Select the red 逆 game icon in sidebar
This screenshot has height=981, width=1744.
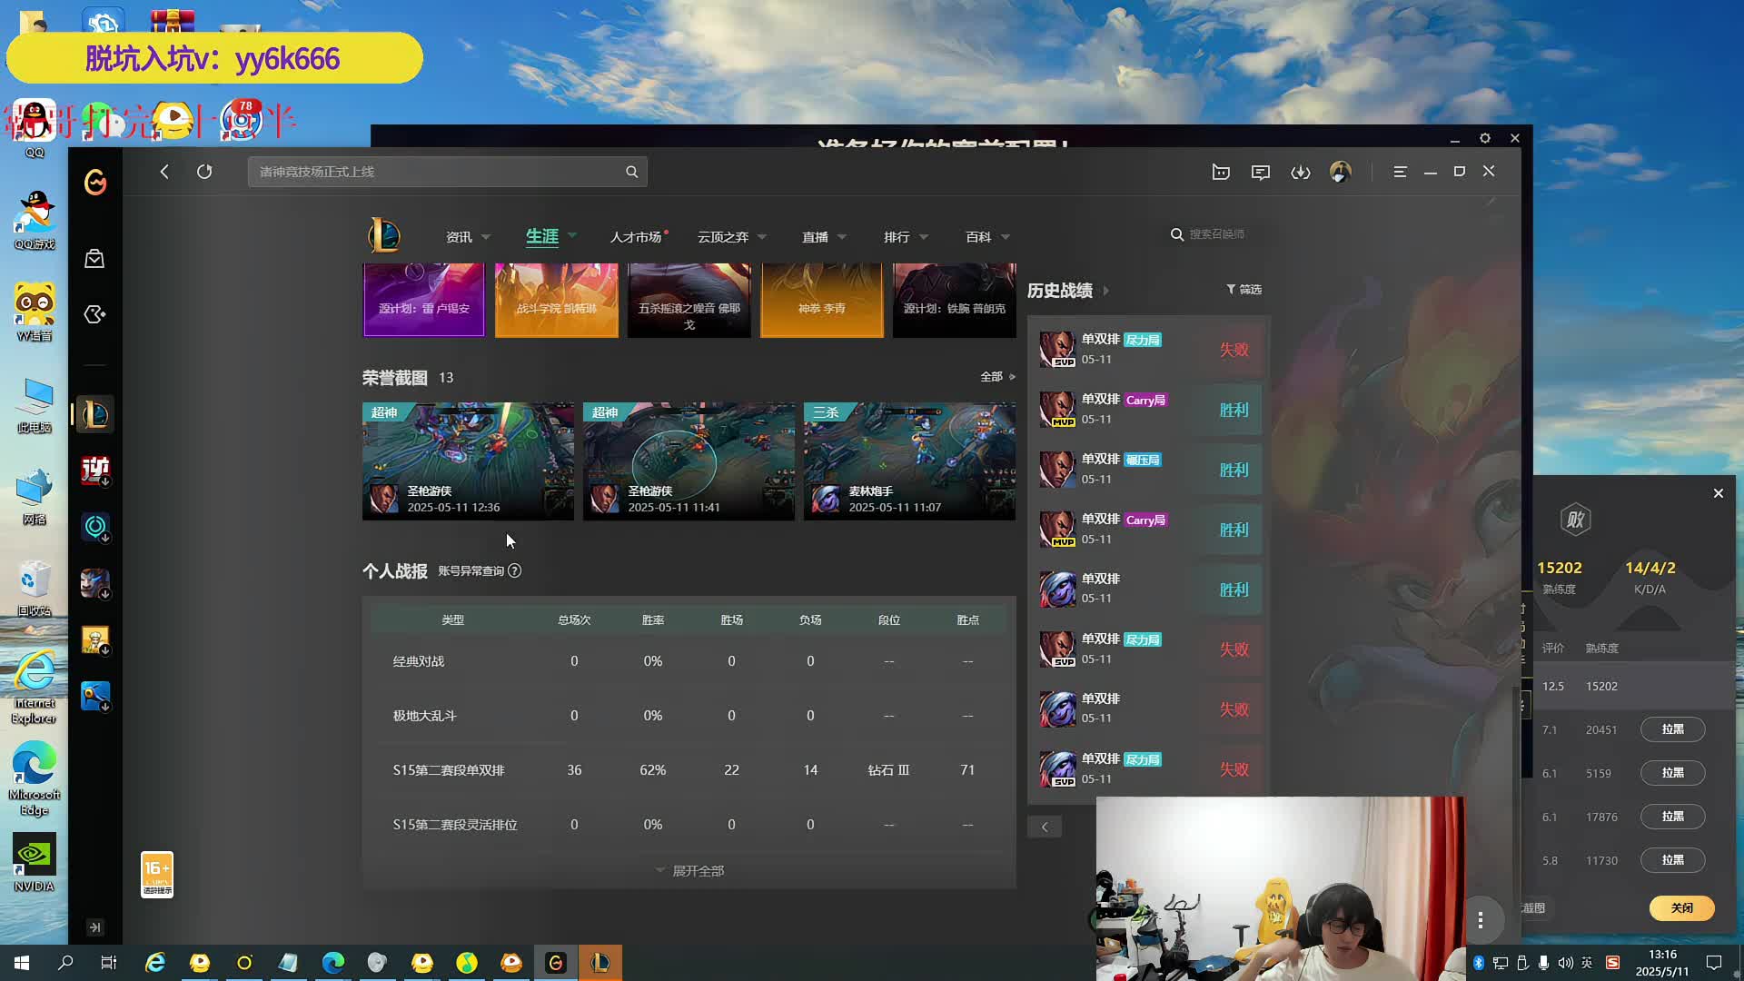(x=95, y=471)
